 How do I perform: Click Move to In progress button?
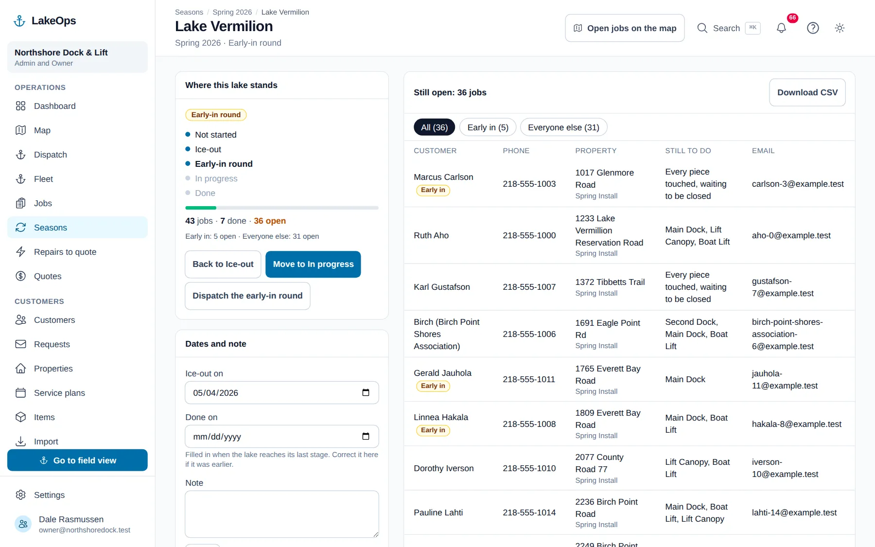[x=313, y=264]
